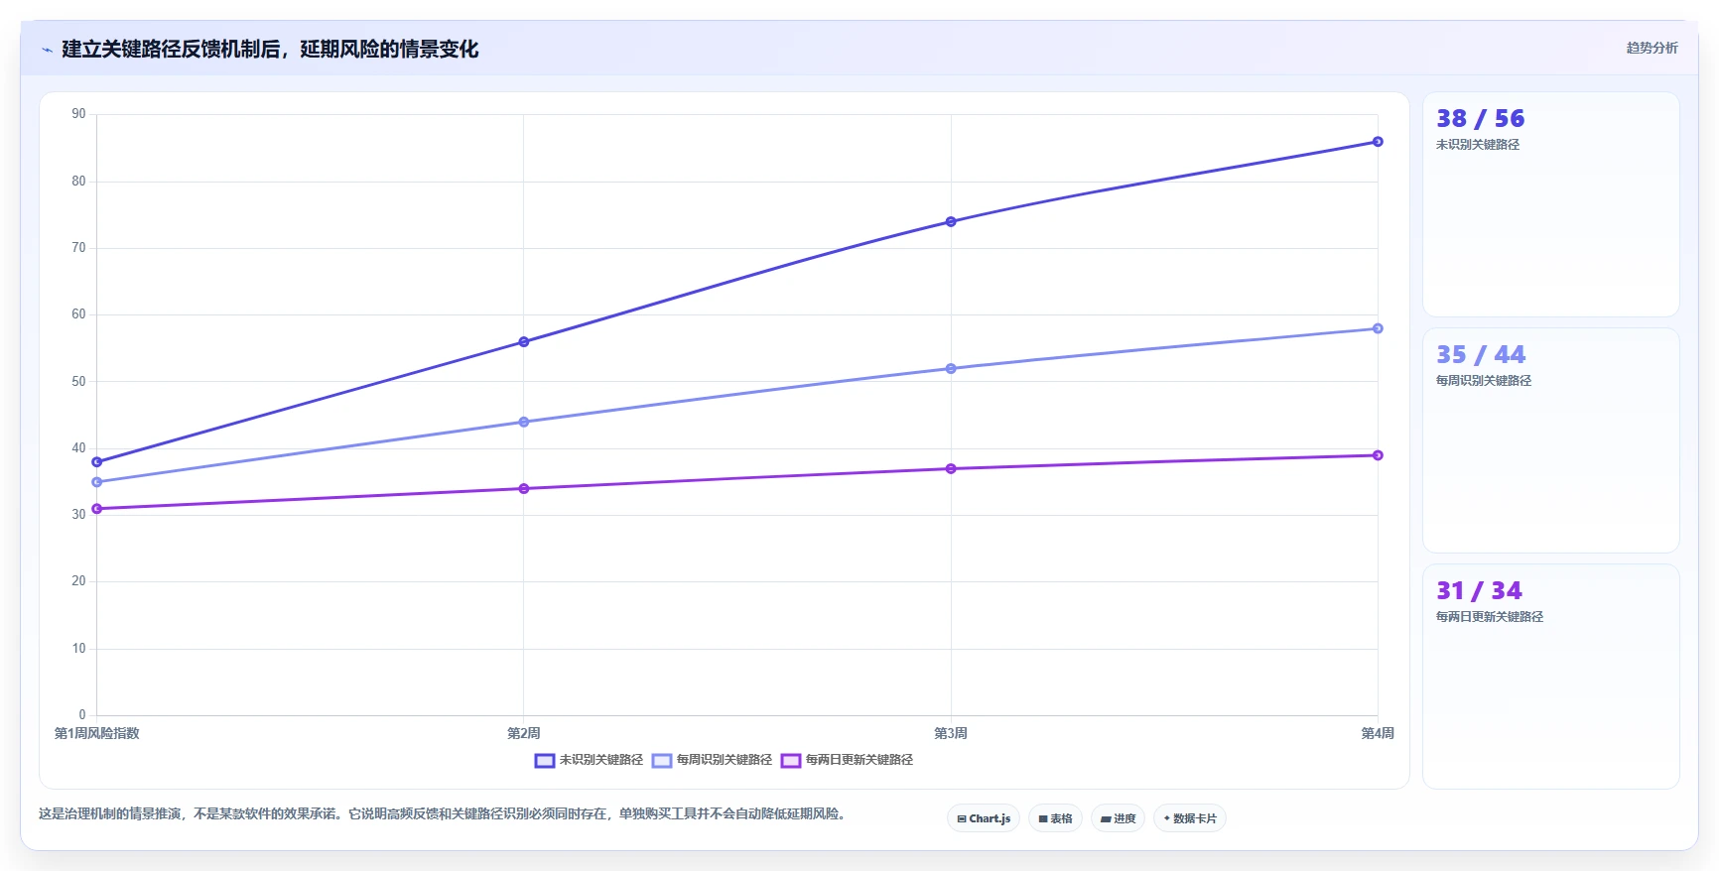
Task: Click the 趋势分析 label in the header
Action: [x=1652, y=48]
